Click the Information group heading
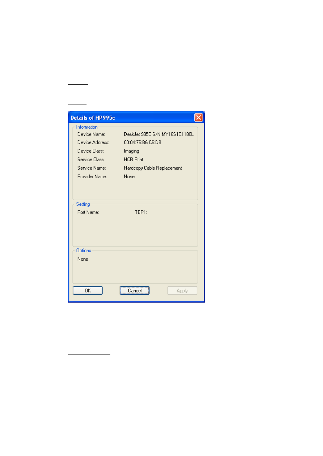Viewport: 323px width, 456px height. (87, 127)
